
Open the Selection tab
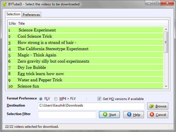(x=13, y=14)
